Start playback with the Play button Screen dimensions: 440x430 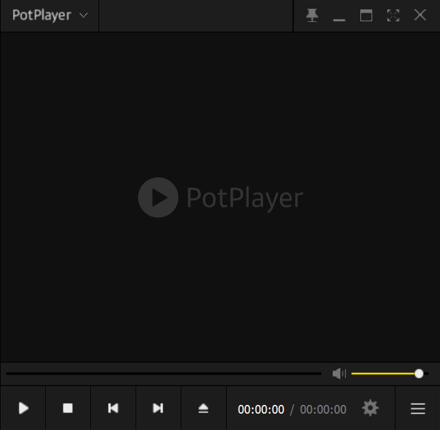click(23, 408)
